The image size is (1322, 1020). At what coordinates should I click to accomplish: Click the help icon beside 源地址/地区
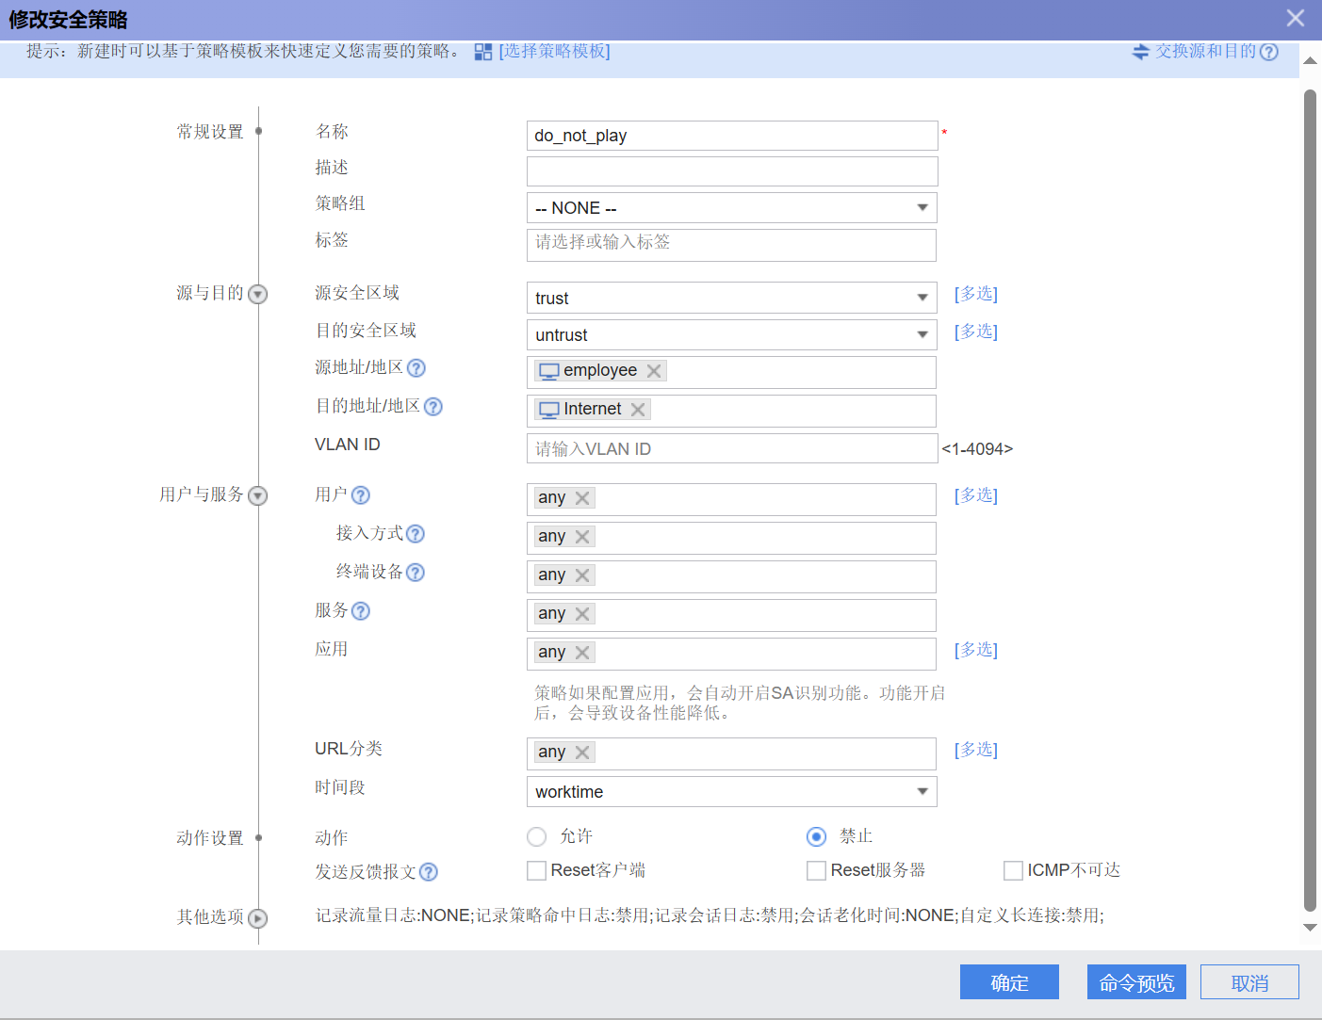(416, 368)
